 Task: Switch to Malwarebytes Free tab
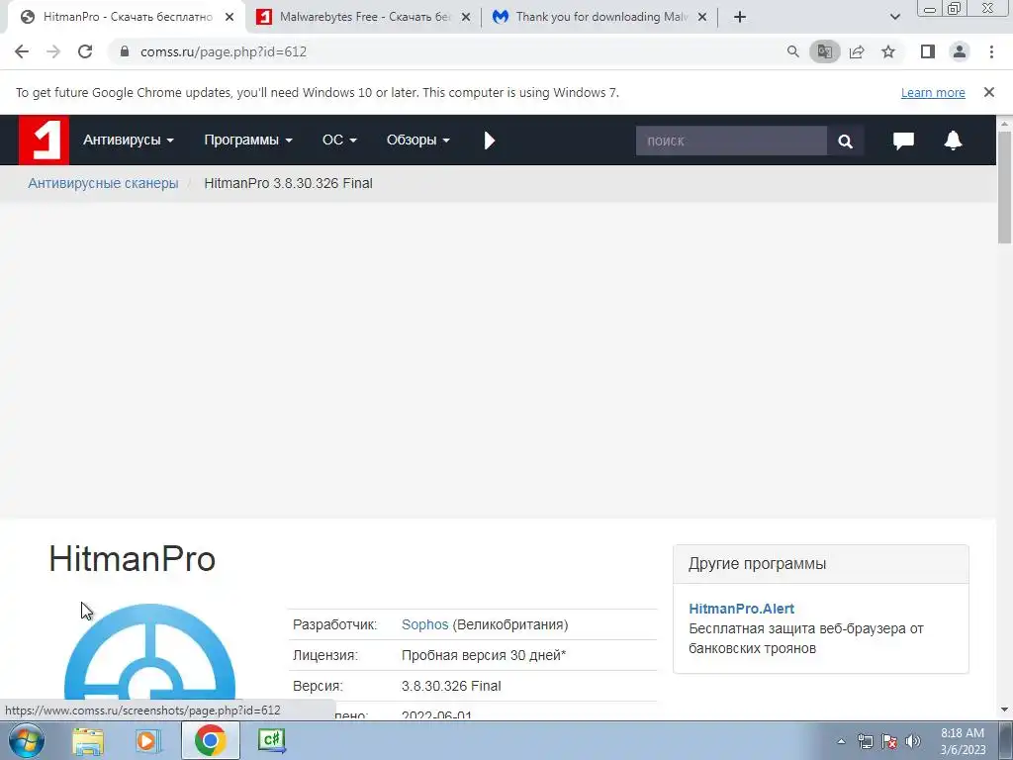tap(363, 17)
